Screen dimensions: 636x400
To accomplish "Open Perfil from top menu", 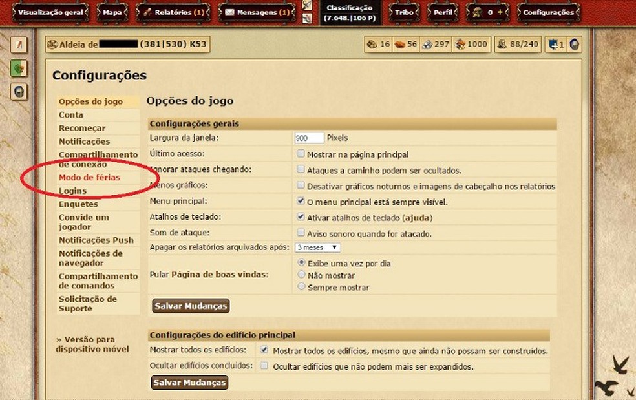I will (443, 12).
